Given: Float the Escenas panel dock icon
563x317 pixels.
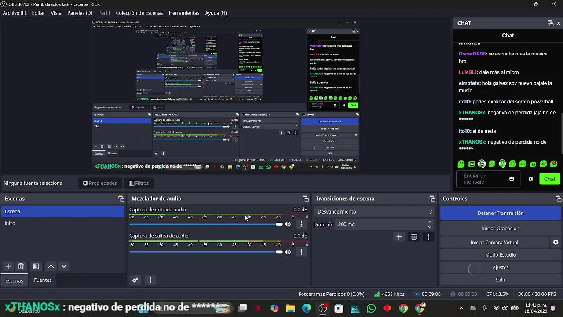Looking at the screenshot, I should pos(121,199).
